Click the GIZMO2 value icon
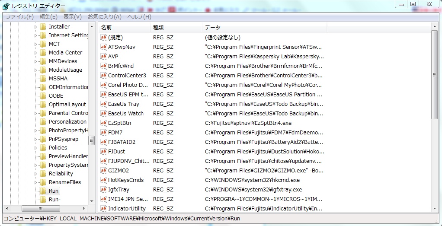Image resolution: width=442 pixels, height=226 pixels. click(104, 171)
